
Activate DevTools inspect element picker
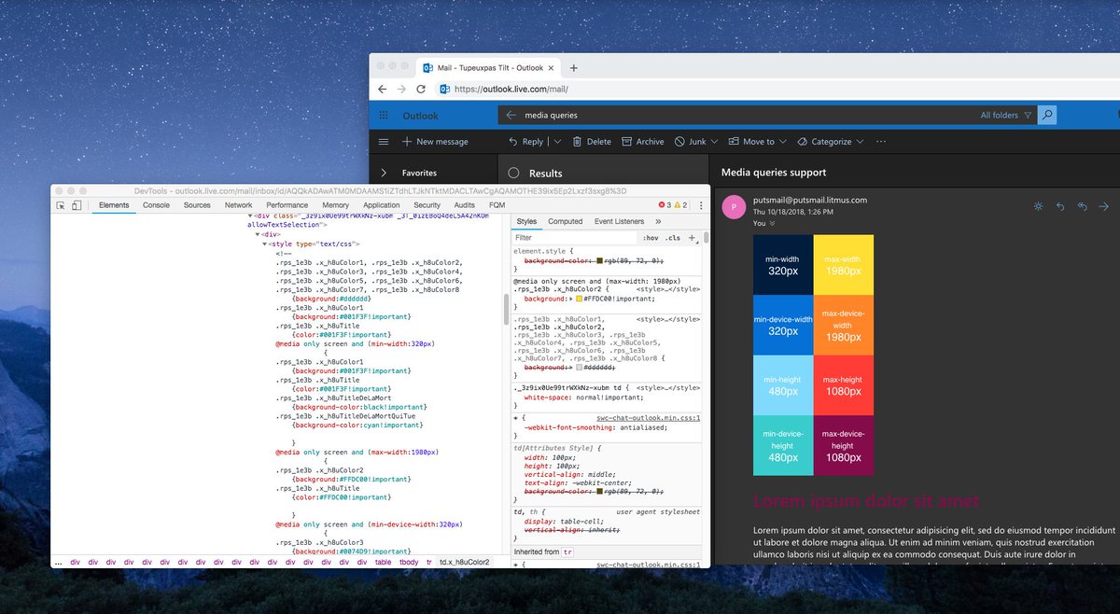tap(61, 205)
